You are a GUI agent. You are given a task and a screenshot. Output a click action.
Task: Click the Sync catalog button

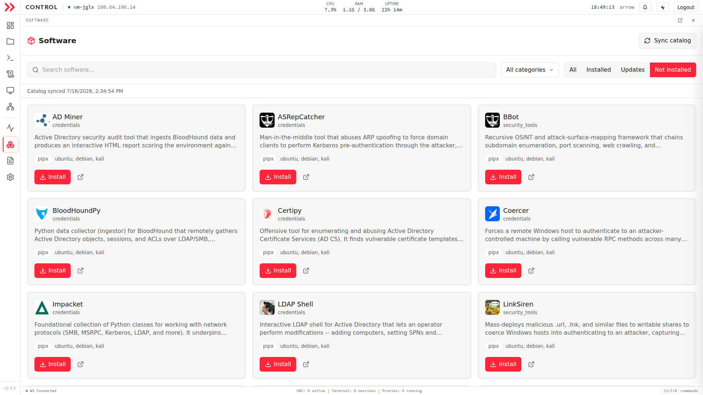[x=667, y=41]
